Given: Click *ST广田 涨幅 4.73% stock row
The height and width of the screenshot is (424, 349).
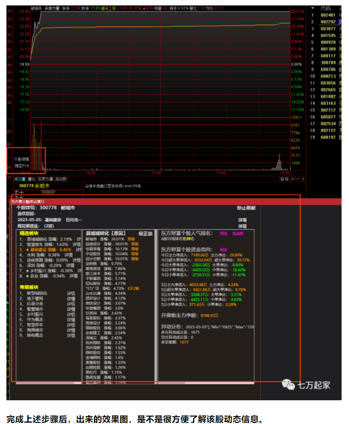Looking at the screenshot, I should [112, 289].
